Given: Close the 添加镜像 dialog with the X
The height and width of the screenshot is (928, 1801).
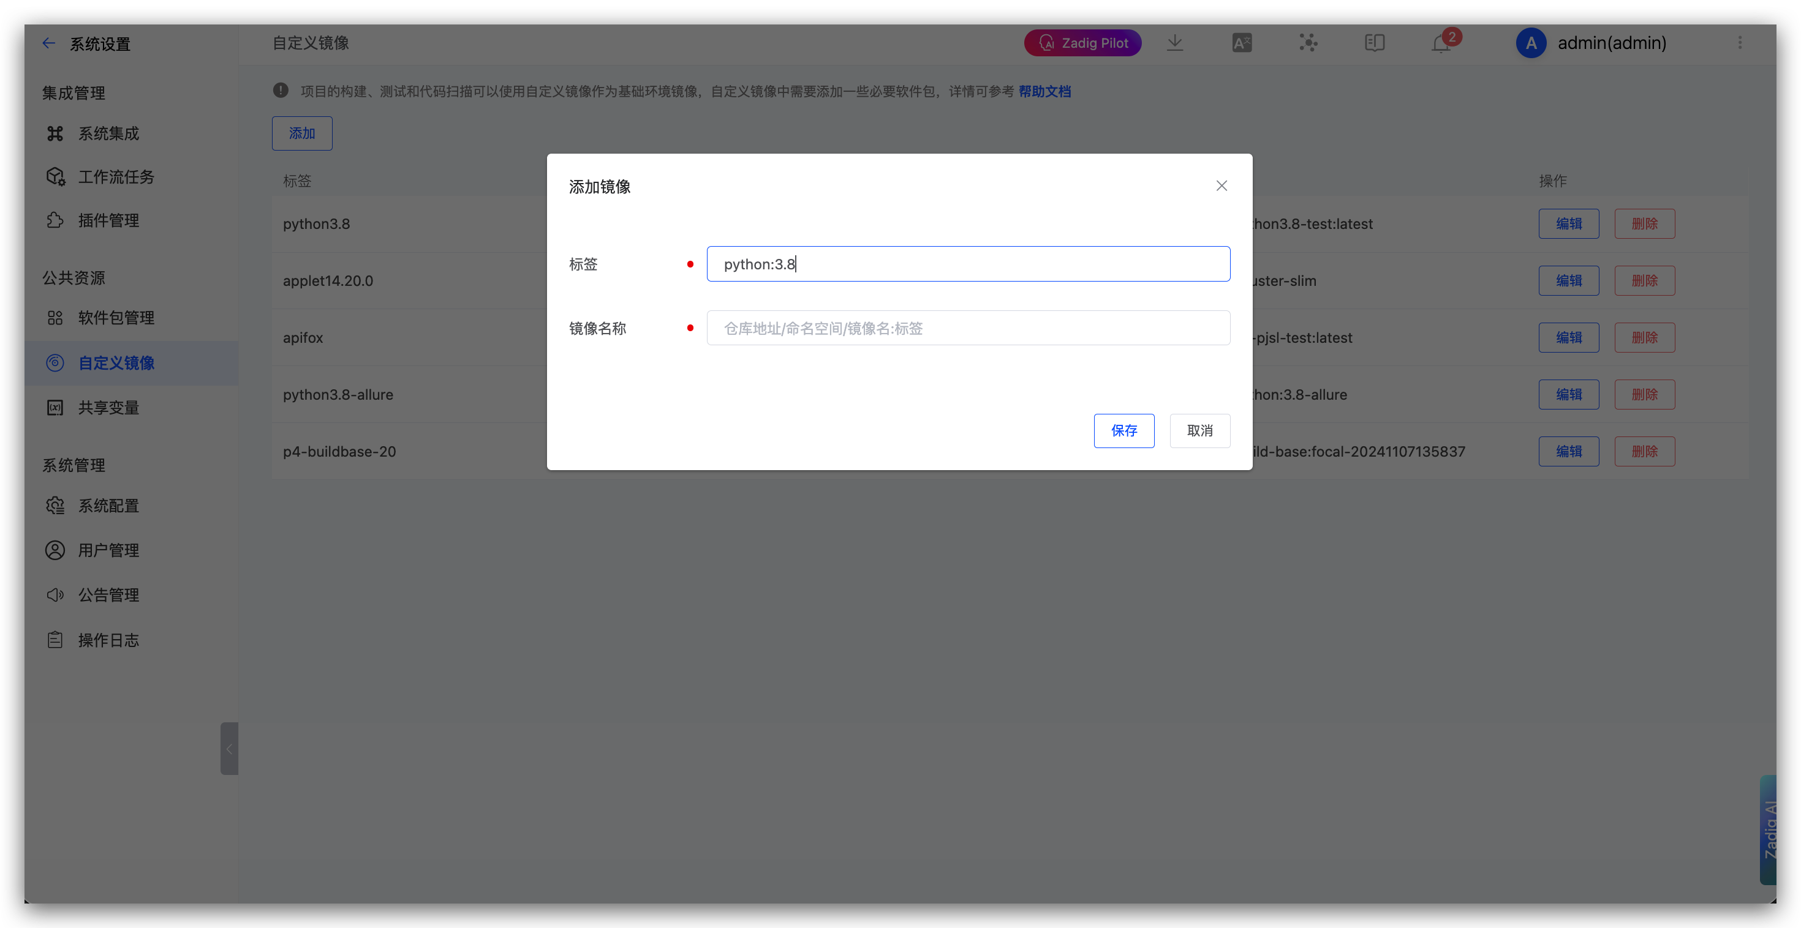Looking at the screenshot, I should [x=1221, y=185].
